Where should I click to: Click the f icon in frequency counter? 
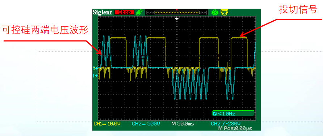pos(215,113)
